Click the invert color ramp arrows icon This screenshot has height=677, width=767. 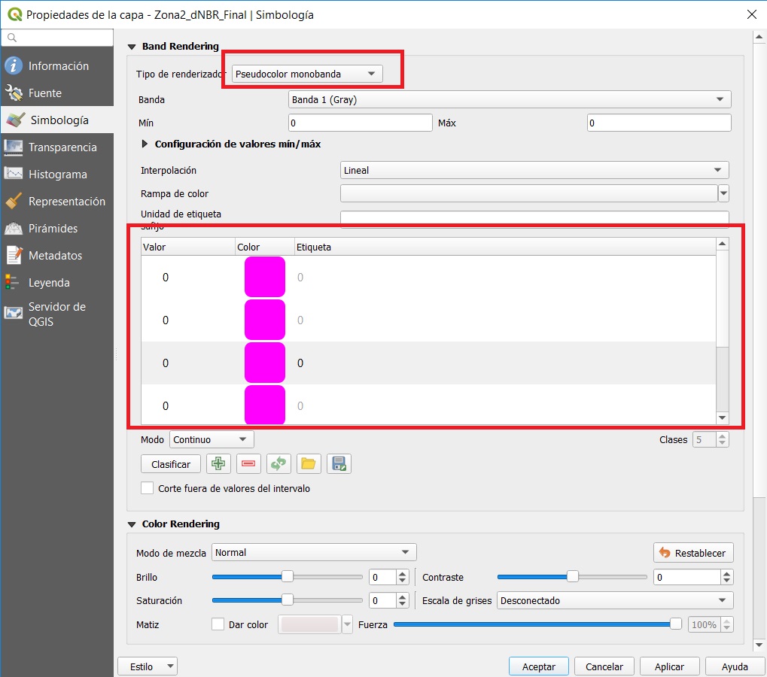tap(278, 464)
